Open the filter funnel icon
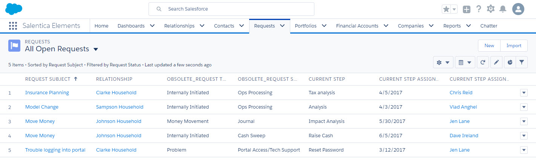This screenshot has width=536, height=161. pyautogui.click(x=521, y=63)
